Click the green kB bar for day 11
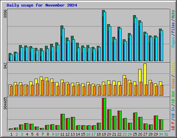This screenshot has height=138, width=177. pos(63,122)
